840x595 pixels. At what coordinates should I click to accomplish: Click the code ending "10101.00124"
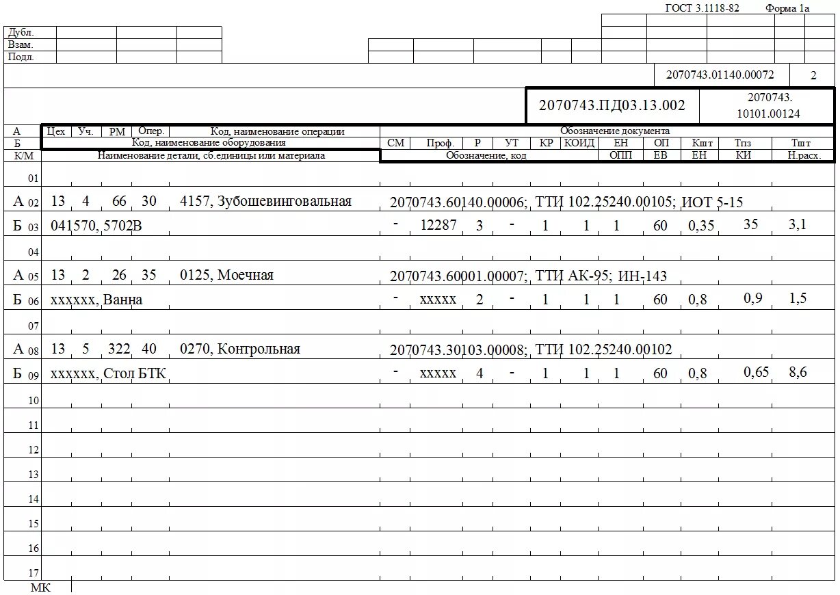coord(768,114)
